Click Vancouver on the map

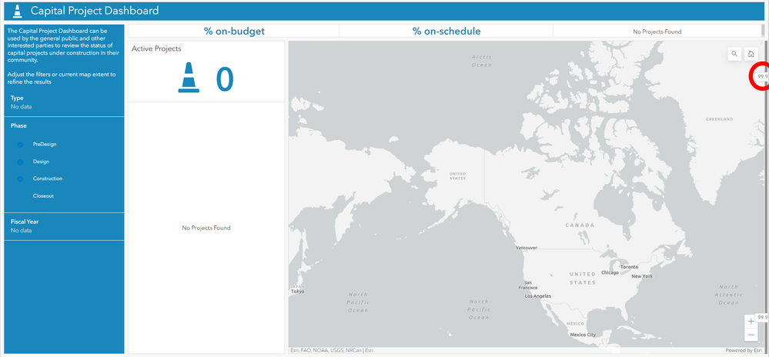click(x=527, y=249)
